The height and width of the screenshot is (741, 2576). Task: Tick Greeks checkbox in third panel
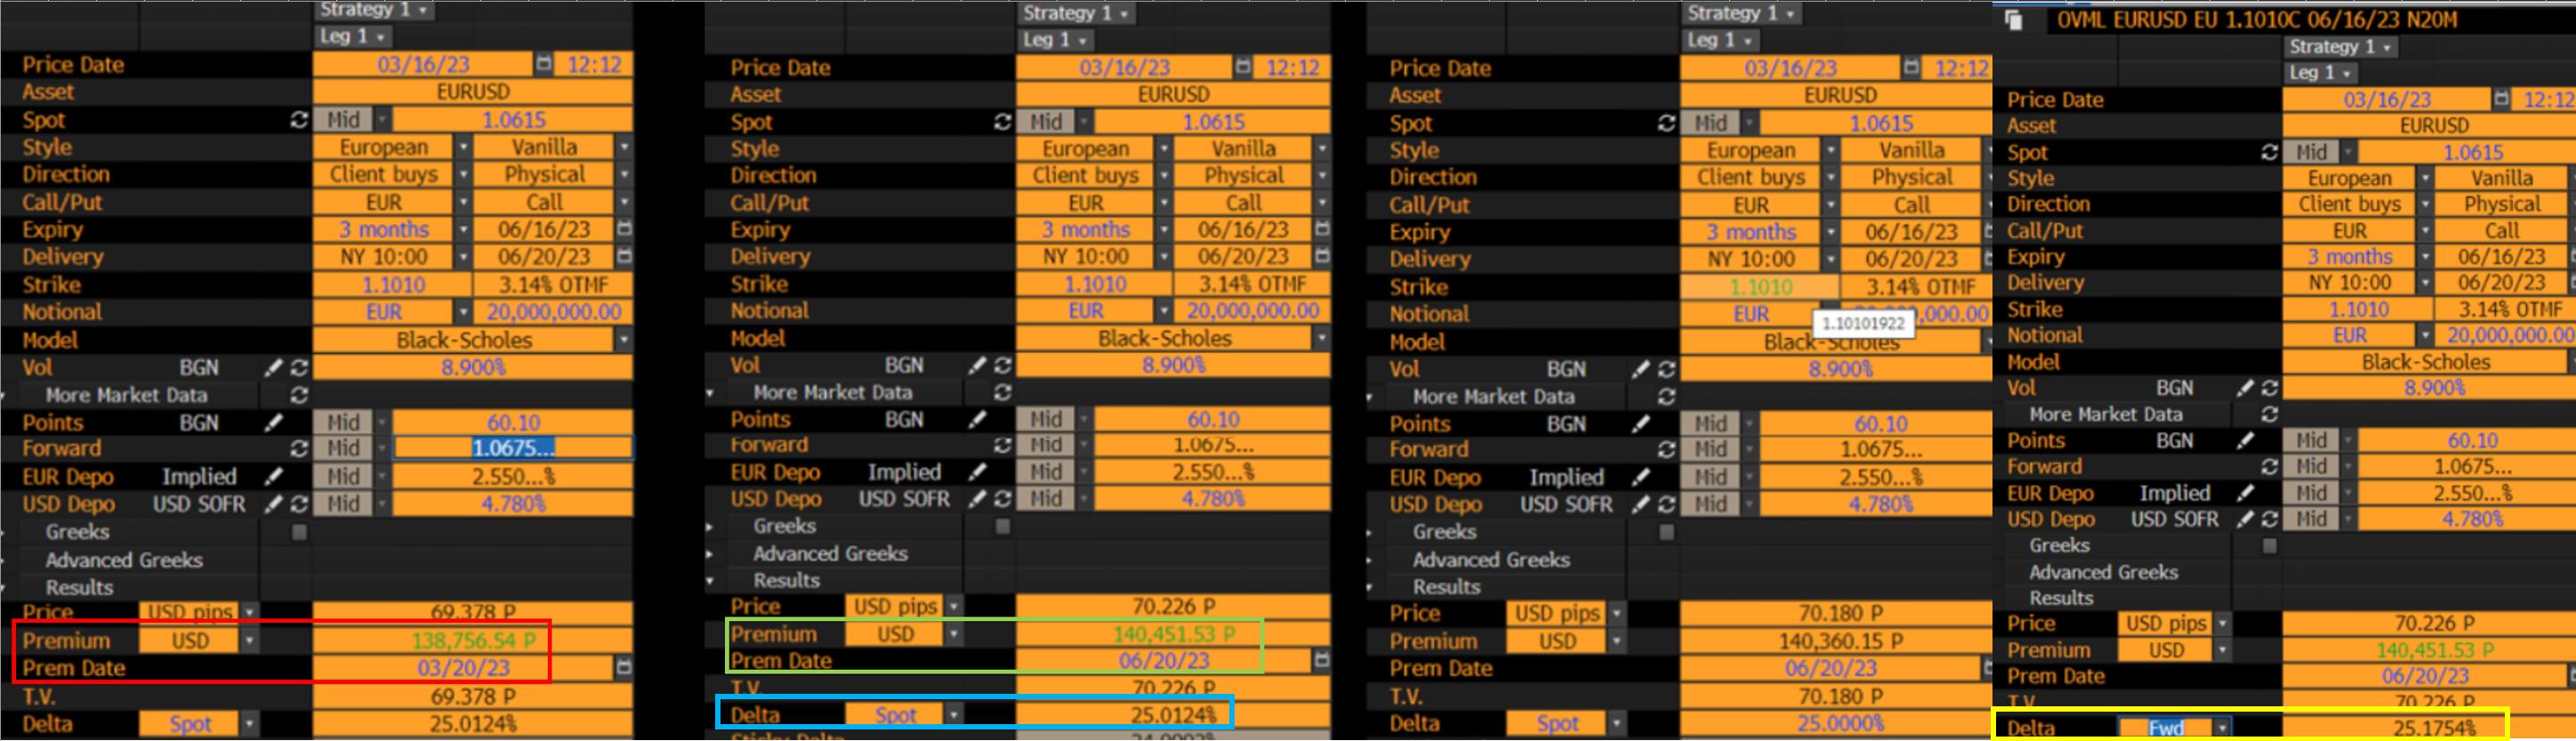(1666, 532)
